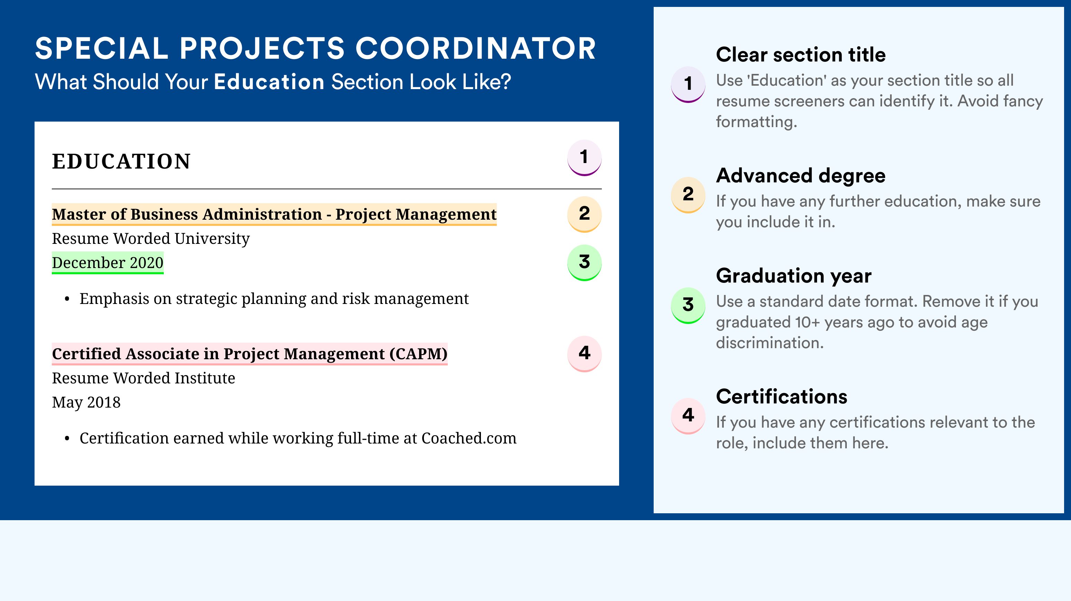
Task: Select the purple 1 badge beside Clear section title
Action: [688, 84]
